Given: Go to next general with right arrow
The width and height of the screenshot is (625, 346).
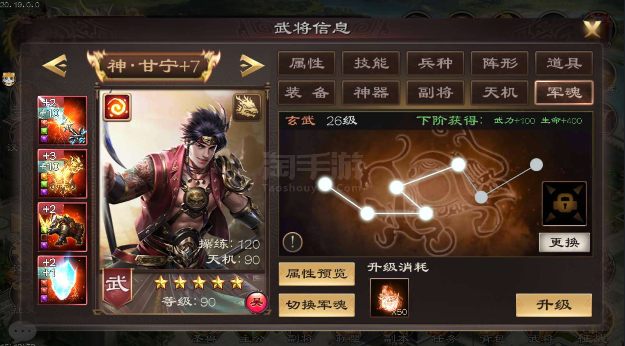Looking at the screenshot, I should (x=252, y=65).
